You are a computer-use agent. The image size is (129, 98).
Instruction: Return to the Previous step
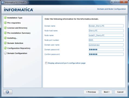point(91,92)
